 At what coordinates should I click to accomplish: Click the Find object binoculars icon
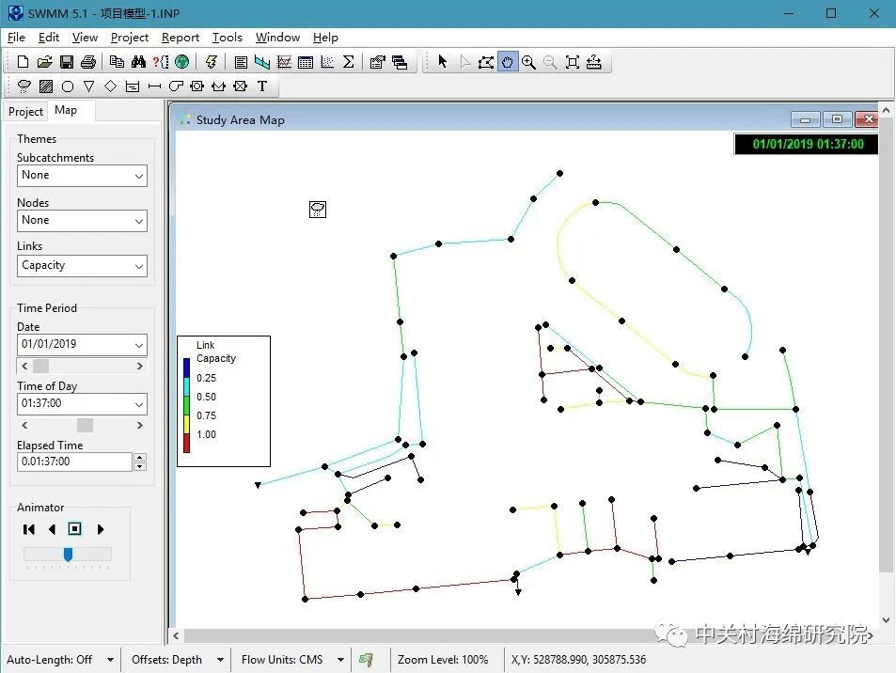138,62
